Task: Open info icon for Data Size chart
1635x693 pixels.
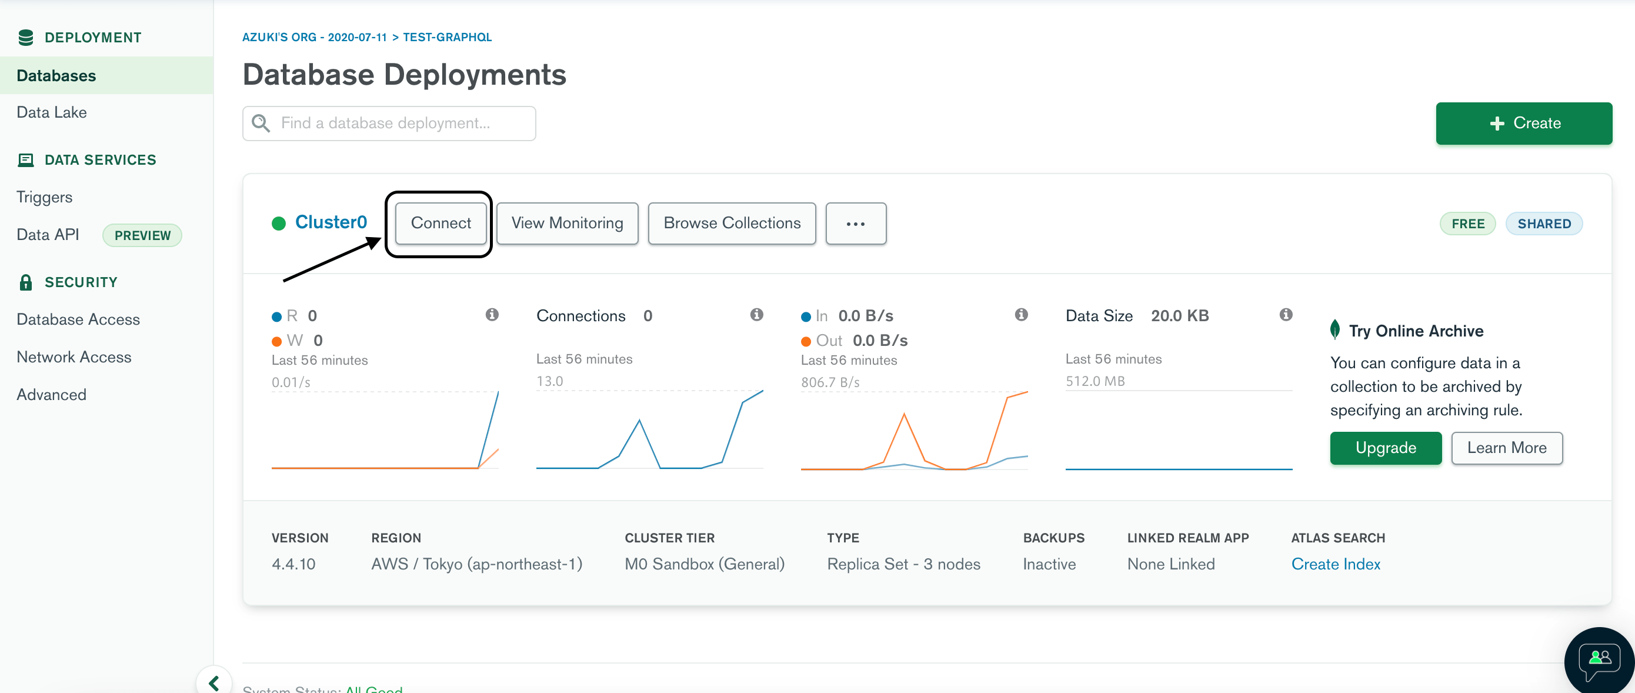Action: pos(1286,315)
